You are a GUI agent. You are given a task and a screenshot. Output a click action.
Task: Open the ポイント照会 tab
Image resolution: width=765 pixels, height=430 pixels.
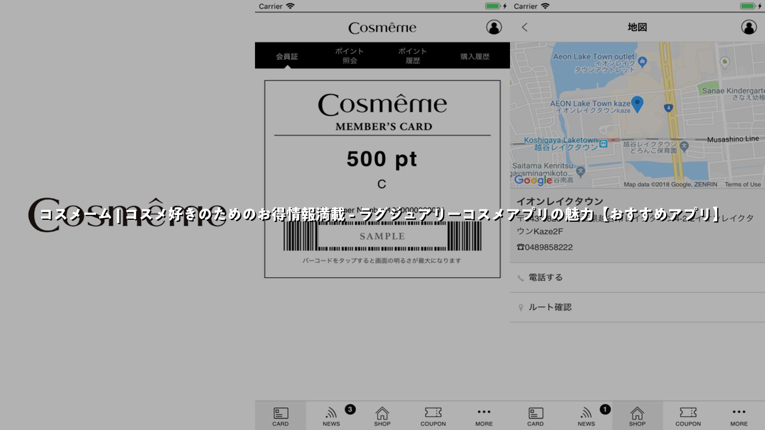point(349,56)
